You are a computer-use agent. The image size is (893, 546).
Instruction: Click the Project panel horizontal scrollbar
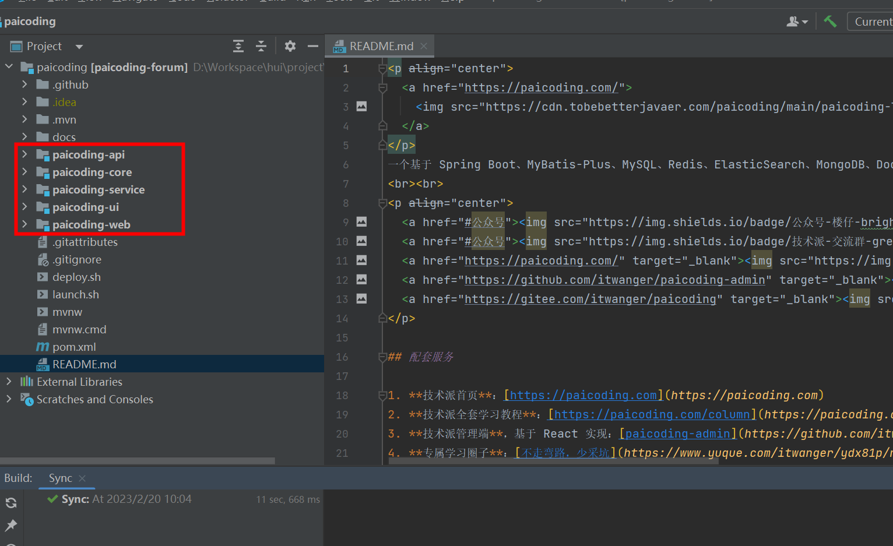coord(138,460)
